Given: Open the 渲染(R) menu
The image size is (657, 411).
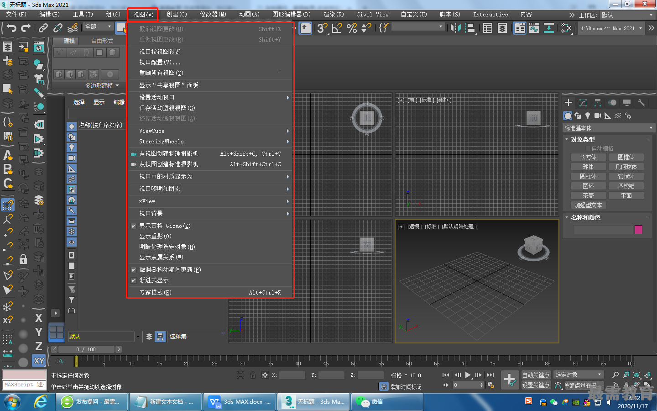Looking at the screenshot, I should coord(334,15).
